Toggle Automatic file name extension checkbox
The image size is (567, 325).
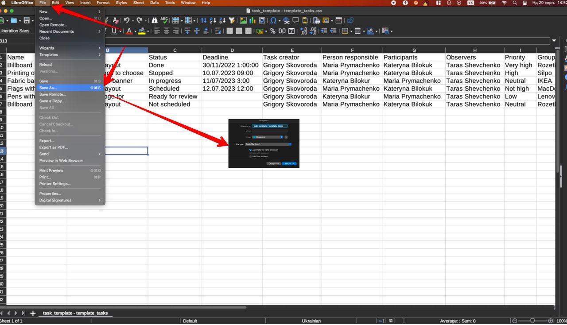250,150
